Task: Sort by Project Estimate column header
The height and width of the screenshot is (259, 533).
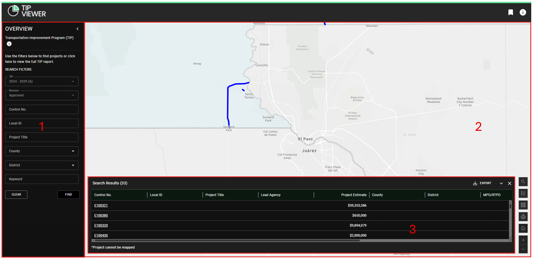Action: (354, 195)
